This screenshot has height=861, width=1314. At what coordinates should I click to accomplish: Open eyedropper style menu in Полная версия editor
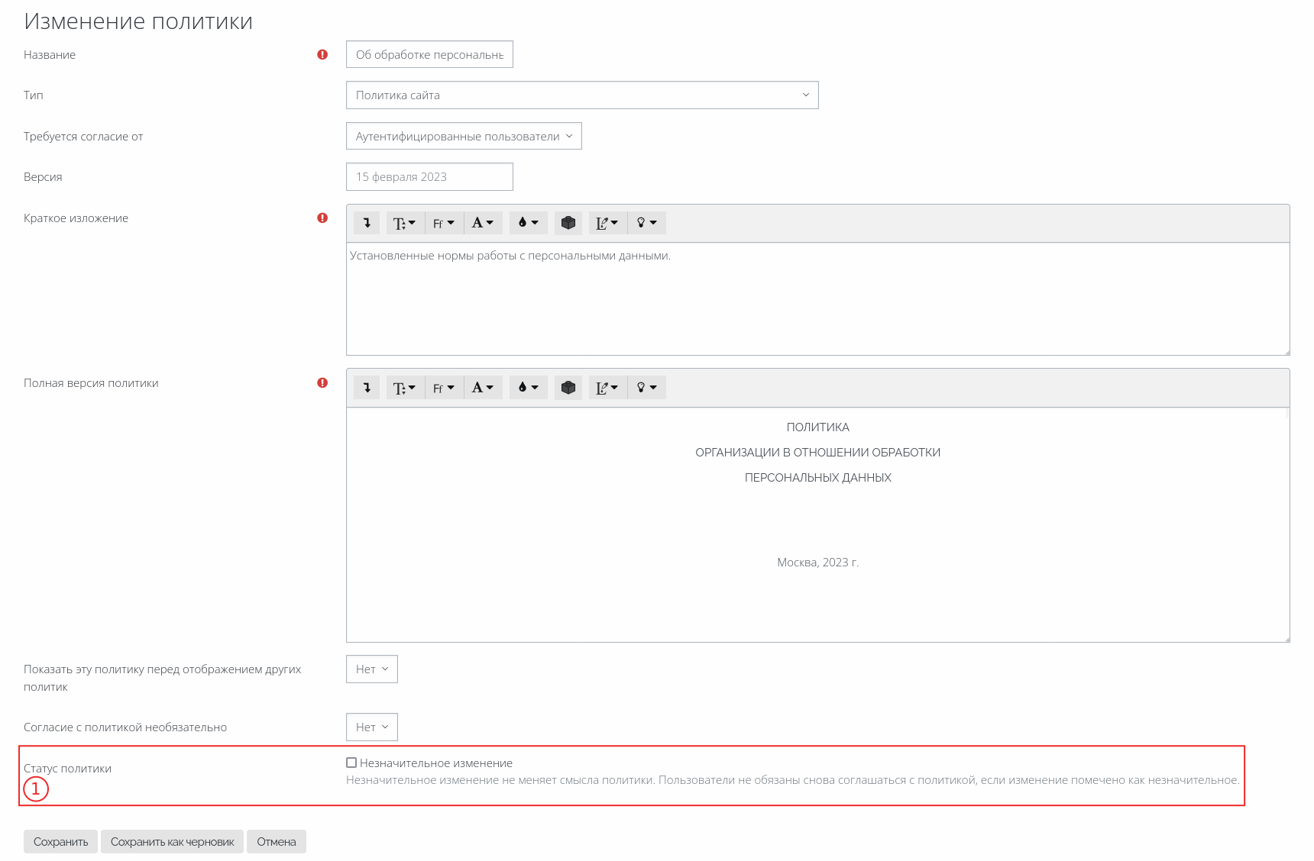coord(607,388)
